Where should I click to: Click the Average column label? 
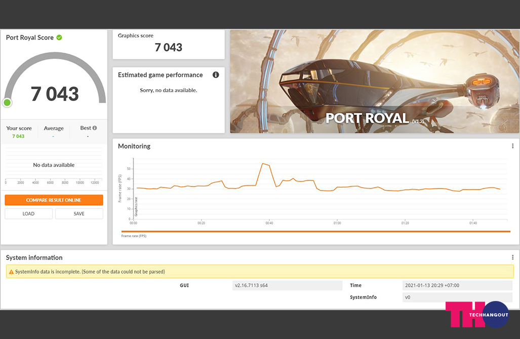[54, 128]
